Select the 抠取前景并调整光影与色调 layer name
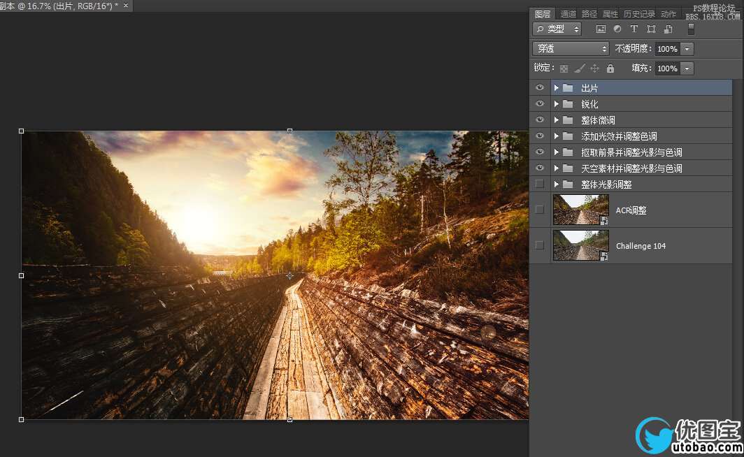Image resolution: width=744 pixels, height=457 pixels. (631, 152)
